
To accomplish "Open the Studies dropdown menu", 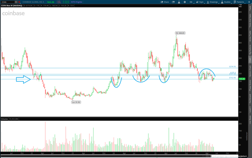I will point(226,2).
